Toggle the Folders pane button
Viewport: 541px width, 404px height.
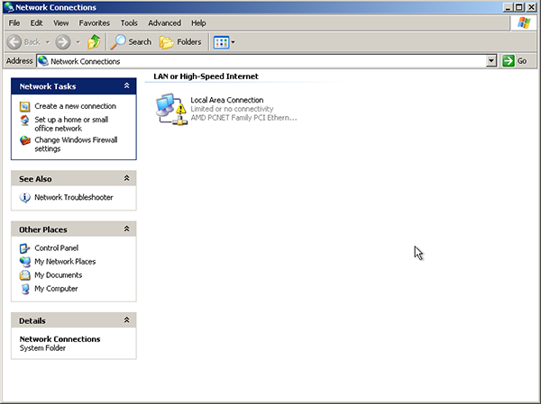tap(180, 41)
